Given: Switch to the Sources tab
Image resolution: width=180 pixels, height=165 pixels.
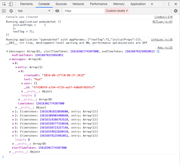Looking at the screenshot, I should coord(61,4).
